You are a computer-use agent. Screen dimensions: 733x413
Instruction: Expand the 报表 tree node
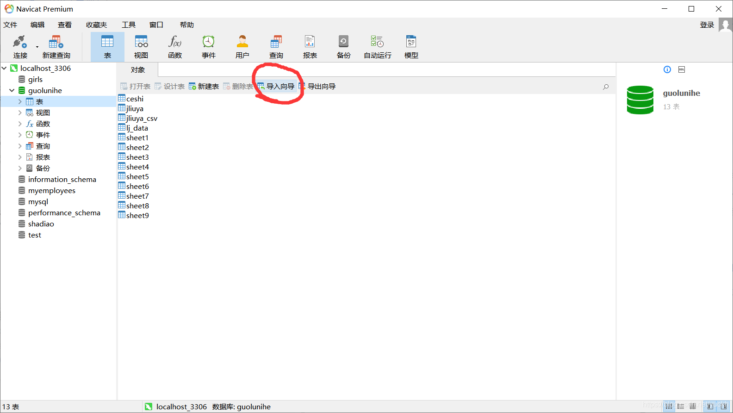[x=20, y=157]
